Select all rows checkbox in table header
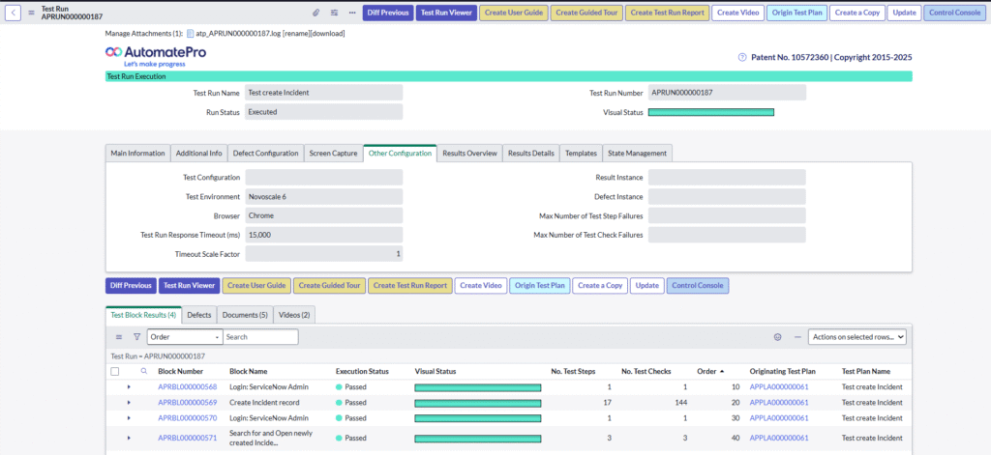Screen dimensions: 991x455 coord(115,372)
